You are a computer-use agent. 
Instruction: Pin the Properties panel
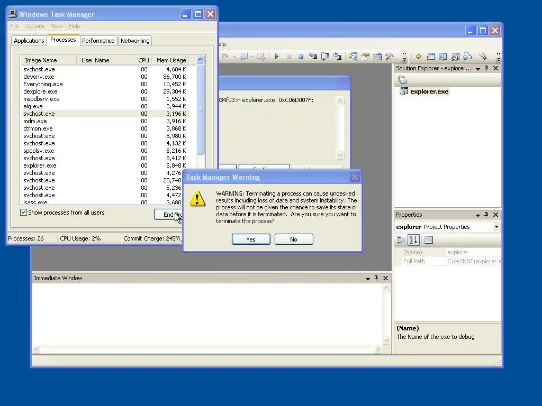pos(486,215)
